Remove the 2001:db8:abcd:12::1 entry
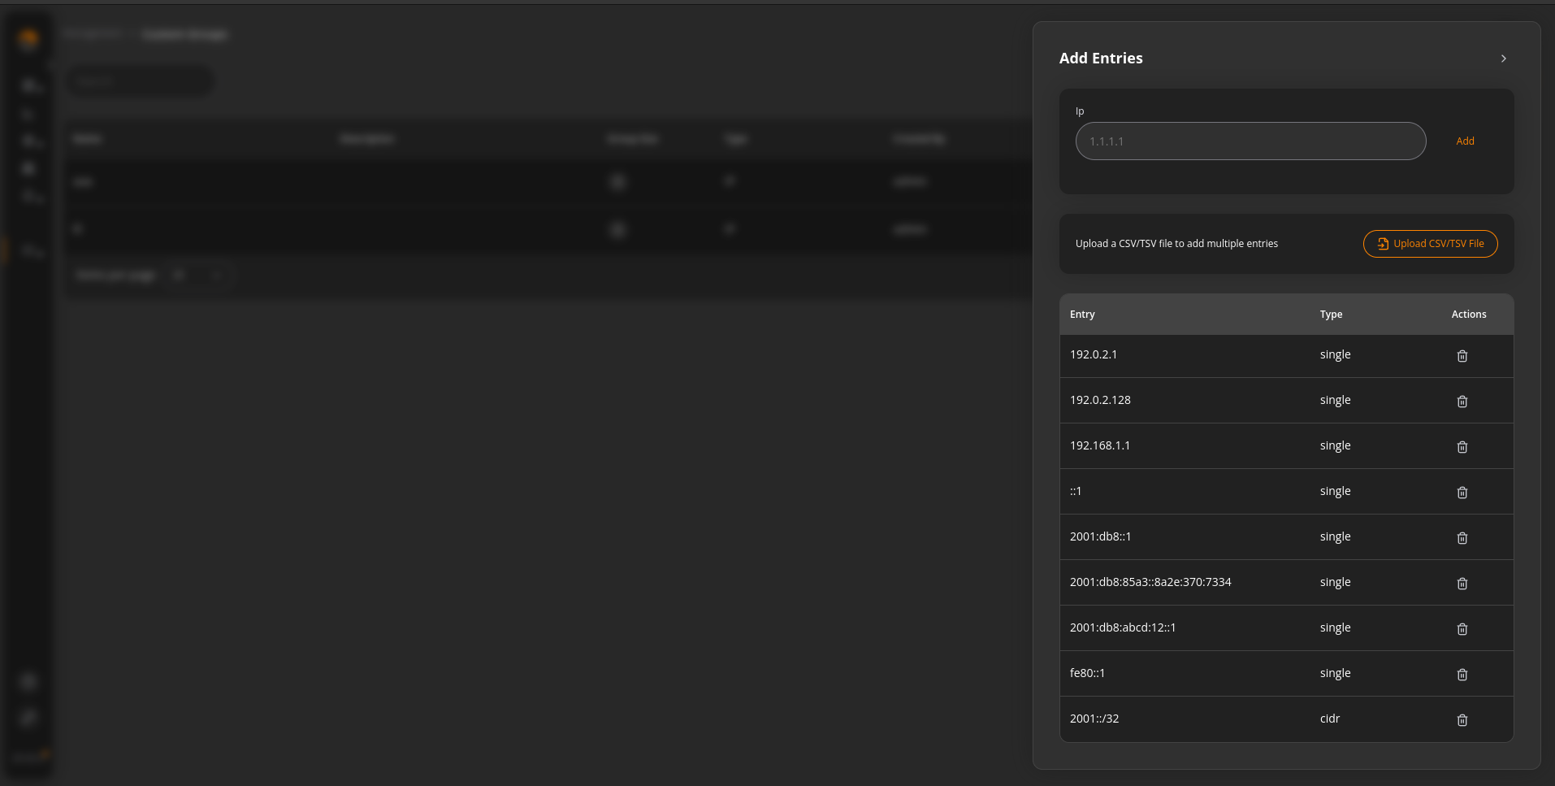This screenshot has width=1555, height=786. pos(1462,629)
